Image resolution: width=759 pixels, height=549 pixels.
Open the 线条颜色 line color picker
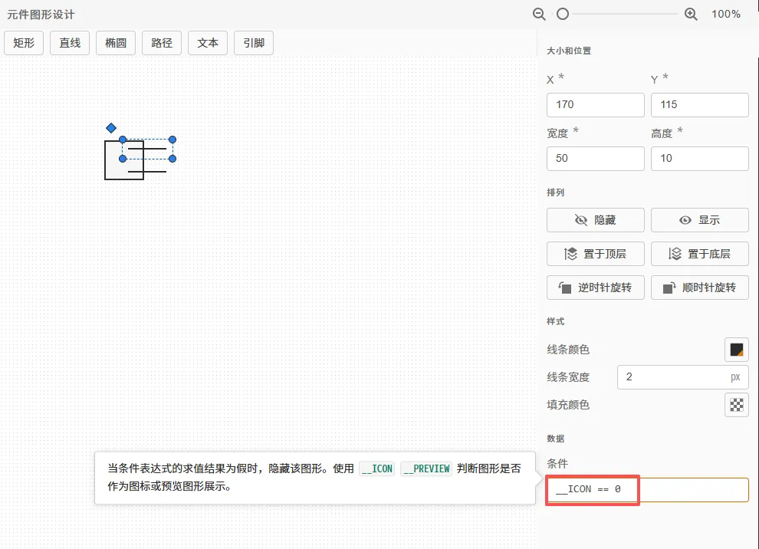(736, 349)
